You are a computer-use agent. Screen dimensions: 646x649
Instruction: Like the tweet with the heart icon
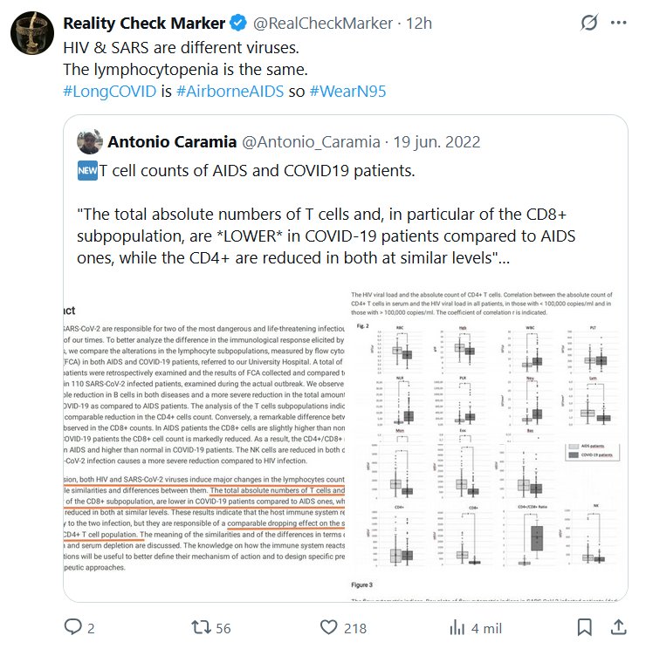pos(329,627)
